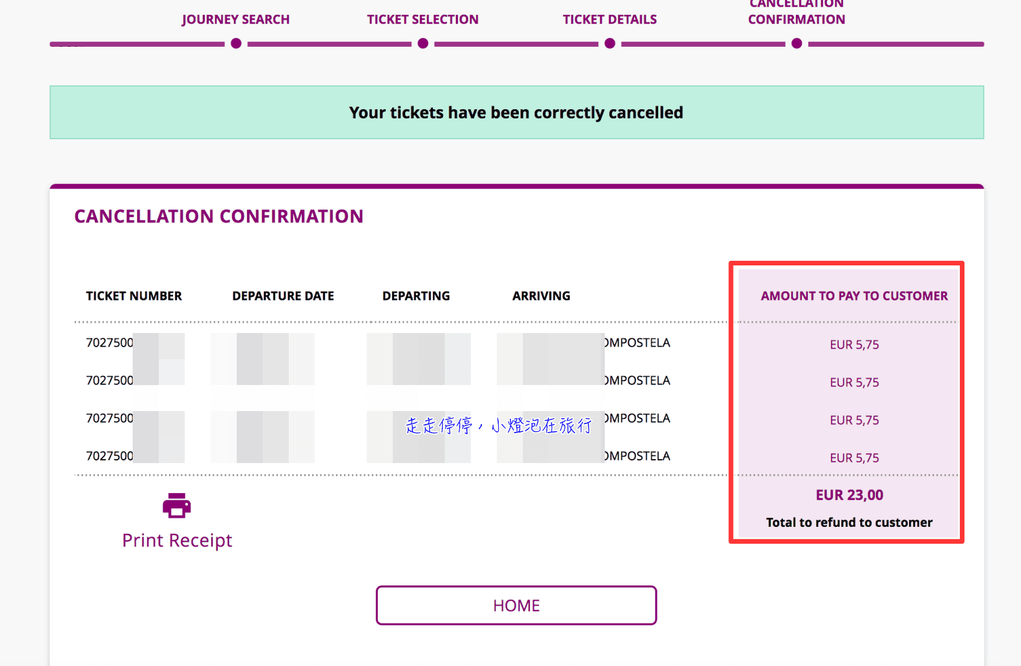
Task: Select the Journey Search step label
Action: pyautogui.click(x=235, y=20)
